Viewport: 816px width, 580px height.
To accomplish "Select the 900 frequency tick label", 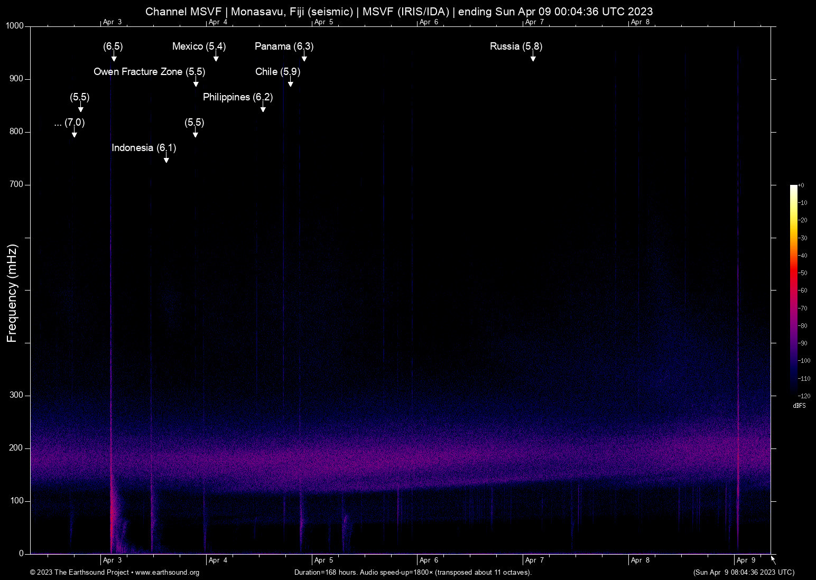I will coord(17,79).
